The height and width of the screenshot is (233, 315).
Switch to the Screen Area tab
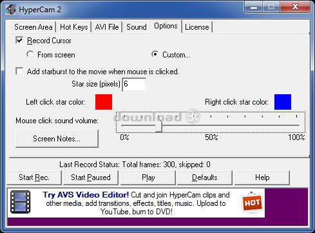(33, 27)
